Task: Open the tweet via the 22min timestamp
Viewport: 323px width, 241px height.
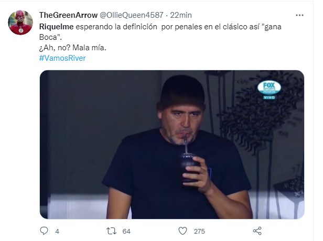Action: (x=180, y=15)
